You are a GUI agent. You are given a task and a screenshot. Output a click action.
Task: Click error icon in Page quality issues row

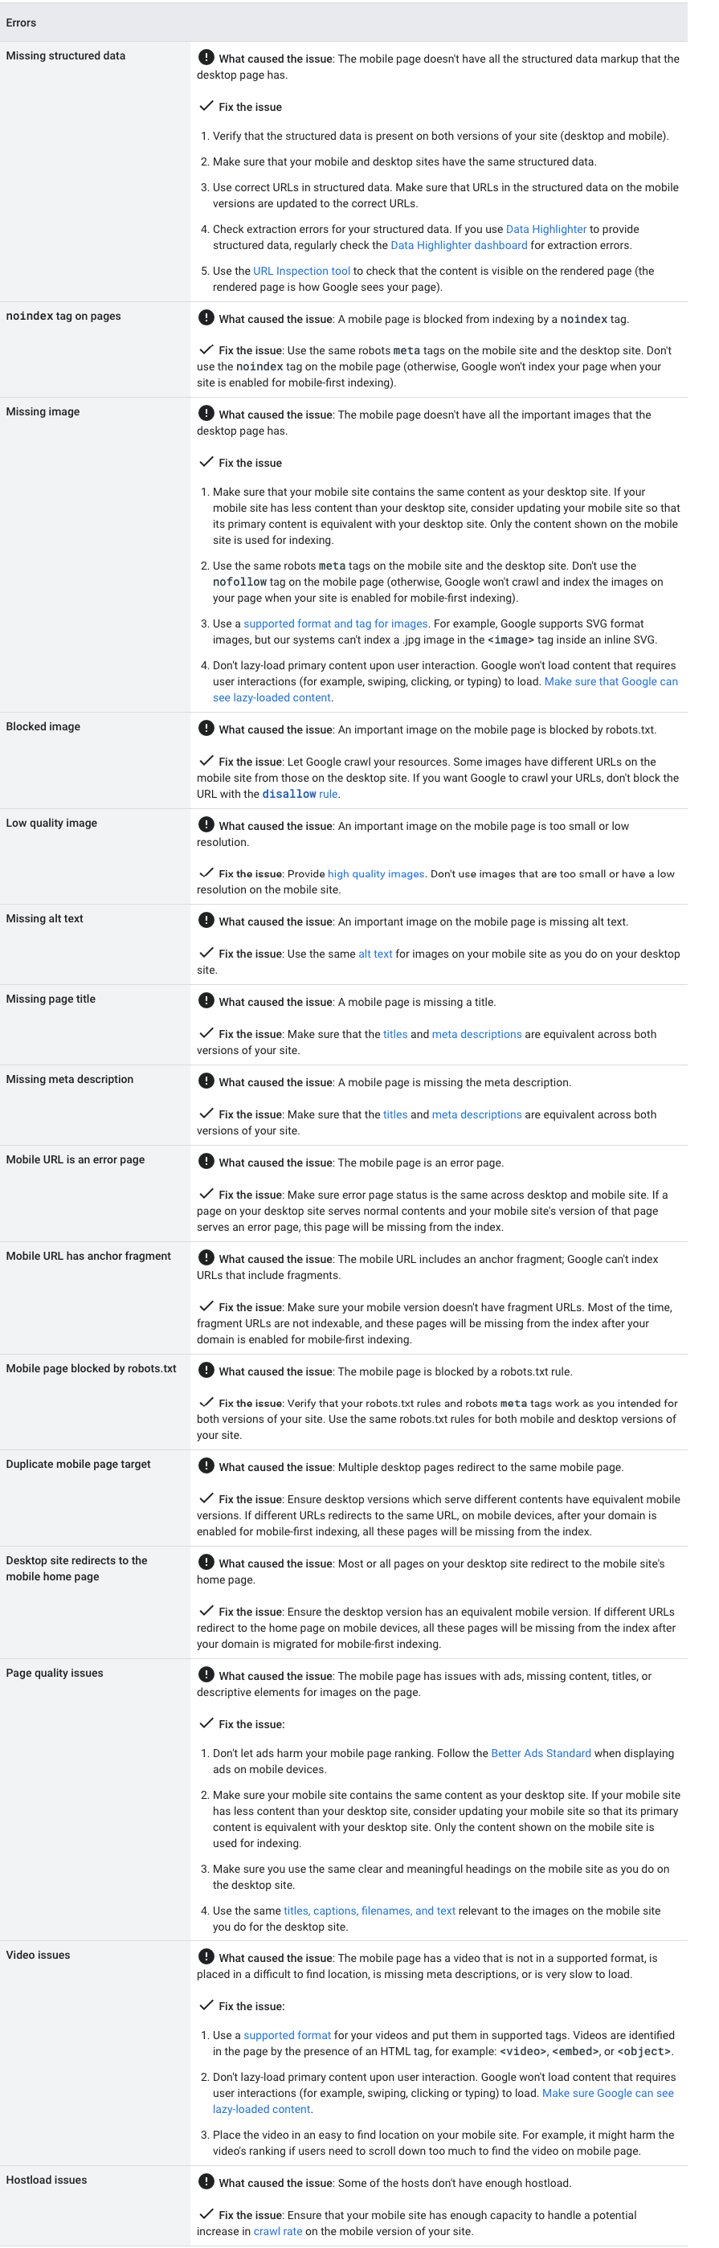(206, 1674)
